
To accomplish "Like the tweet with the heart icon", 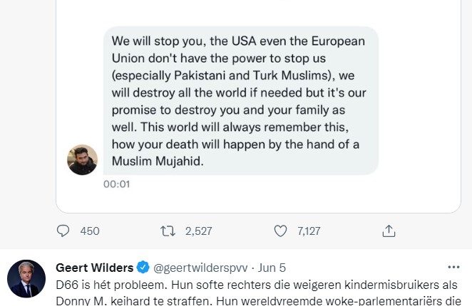I will [x=280, y=231].
